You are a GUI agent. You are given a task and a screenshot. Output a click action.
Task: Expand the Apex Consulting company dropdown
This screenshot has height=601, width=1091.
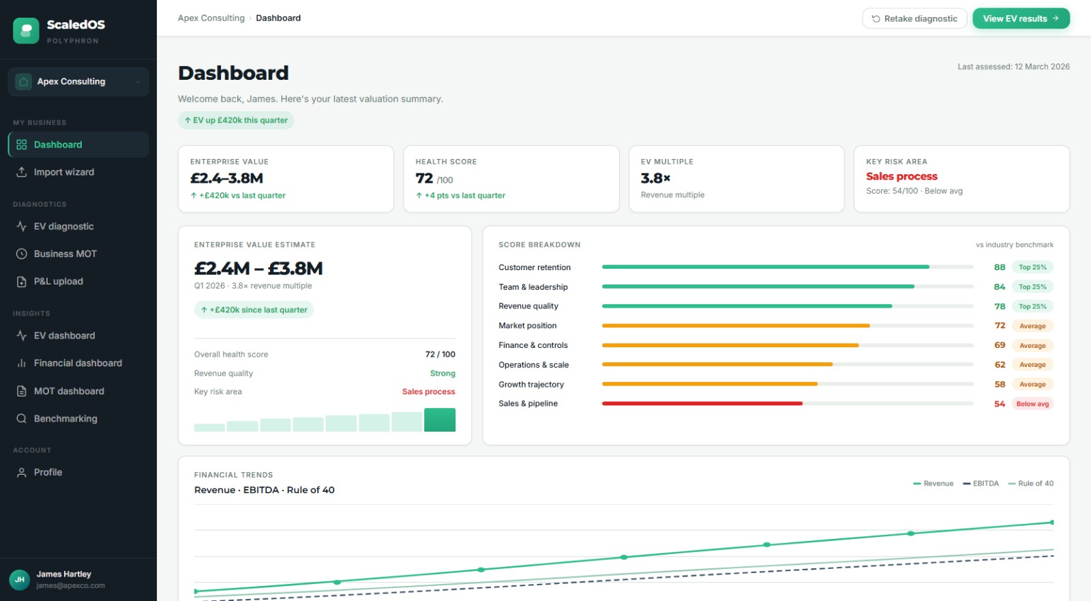[x=78, y=82]
